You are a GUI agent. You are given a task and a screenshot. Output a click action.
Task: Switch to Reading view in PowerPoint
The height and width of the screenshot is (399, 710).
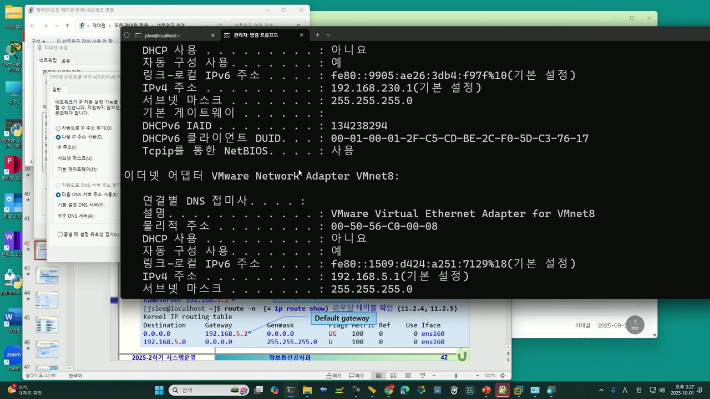click(408, 376)
